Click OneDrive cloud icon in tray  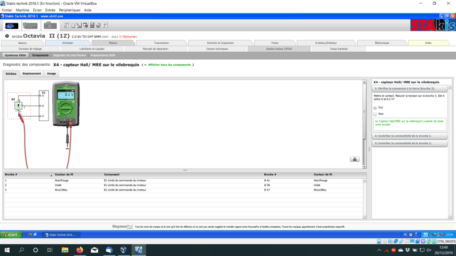[x=400, y=250]
